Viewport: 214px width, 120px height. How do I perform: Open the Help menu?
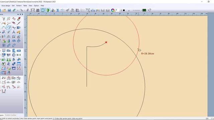pos(42,6)
